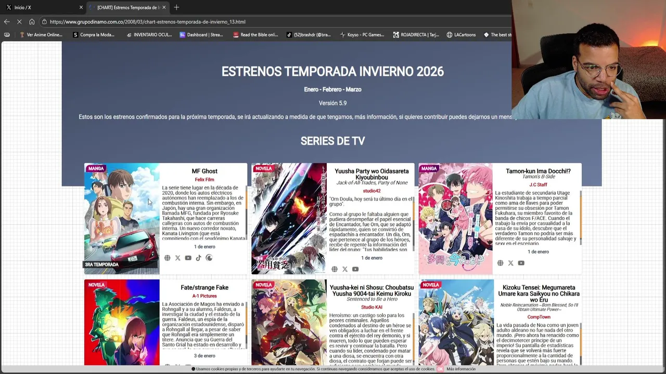This screenshot has height=374, width=666.
Task: Open Compra la Moda bookmark
Action: pos(94,35)
